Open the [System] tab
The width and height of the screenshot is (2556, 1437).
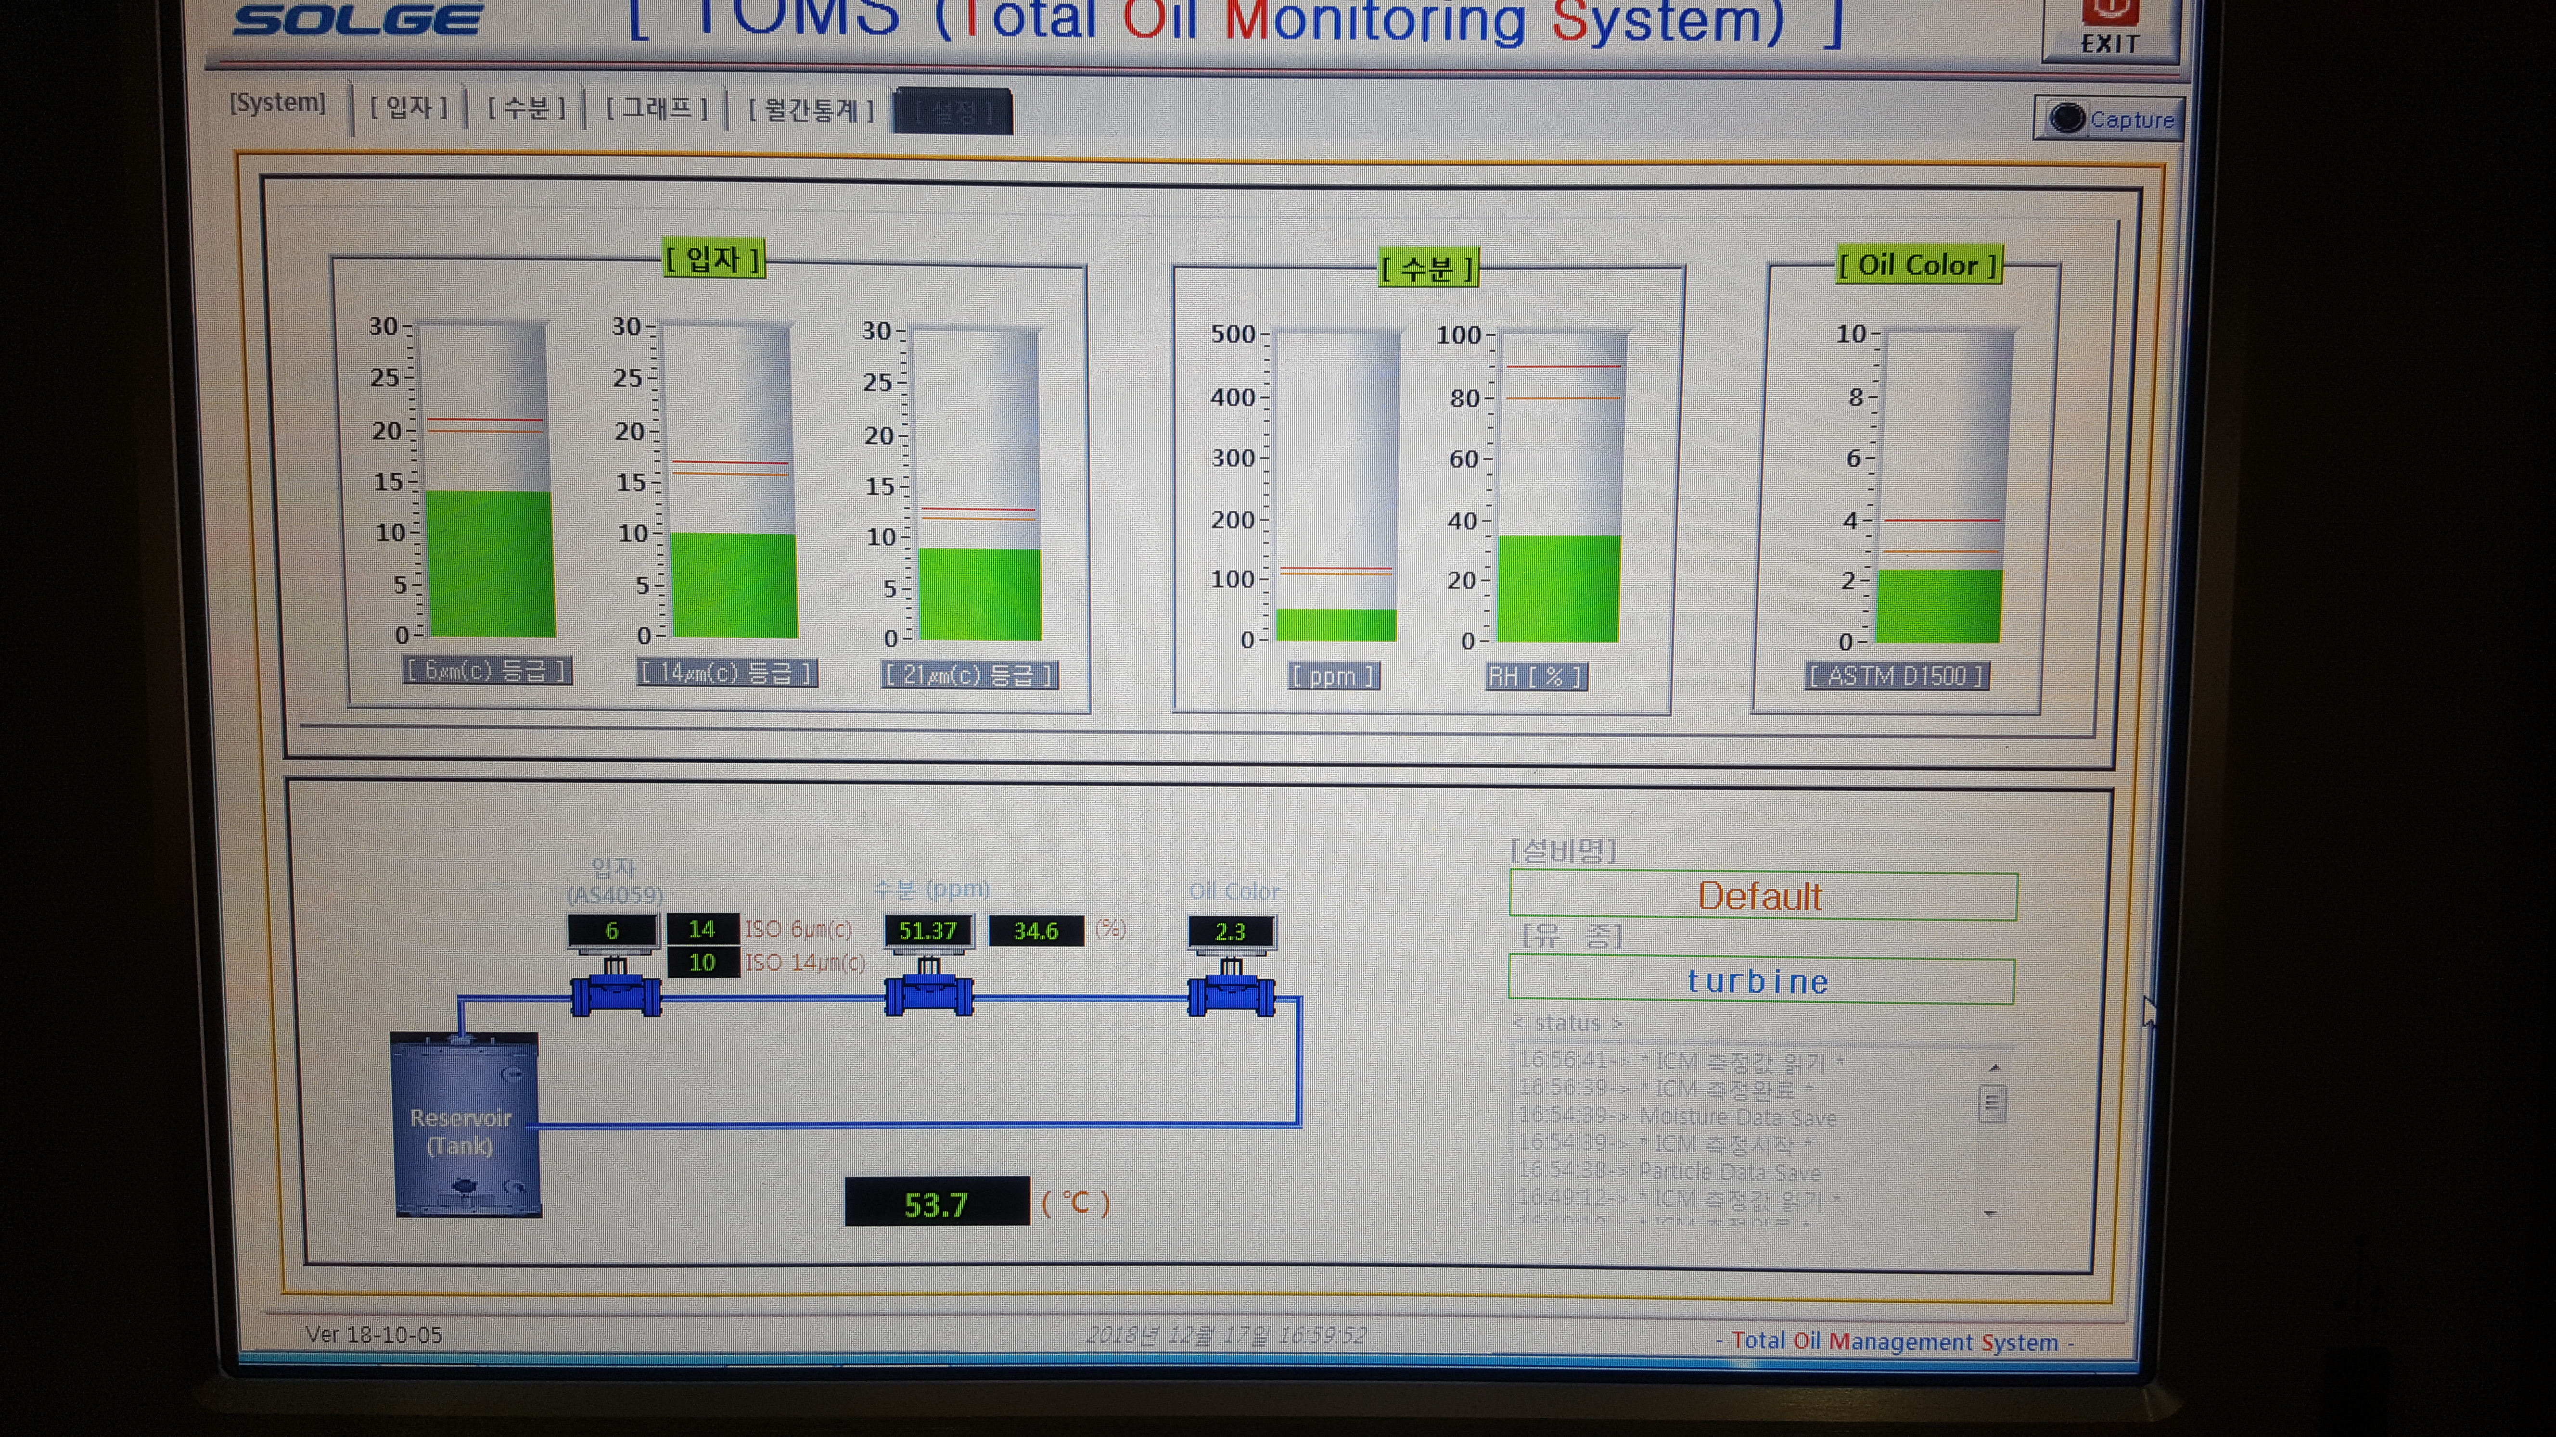(278, 103)
